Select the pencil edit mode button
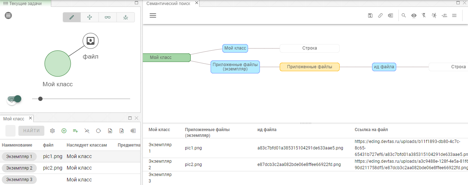The width and height of the screenshot is (468, 185). (72, 17)
